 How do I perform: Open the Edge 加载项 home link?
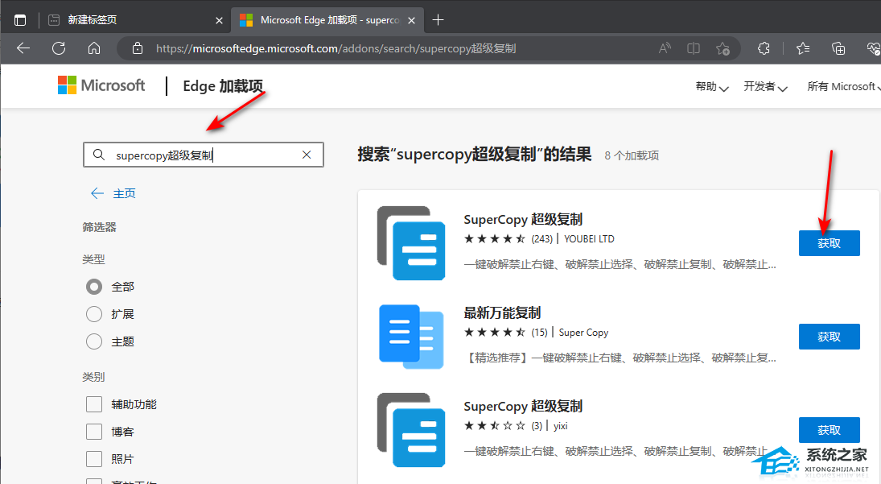tap(223, 86)
